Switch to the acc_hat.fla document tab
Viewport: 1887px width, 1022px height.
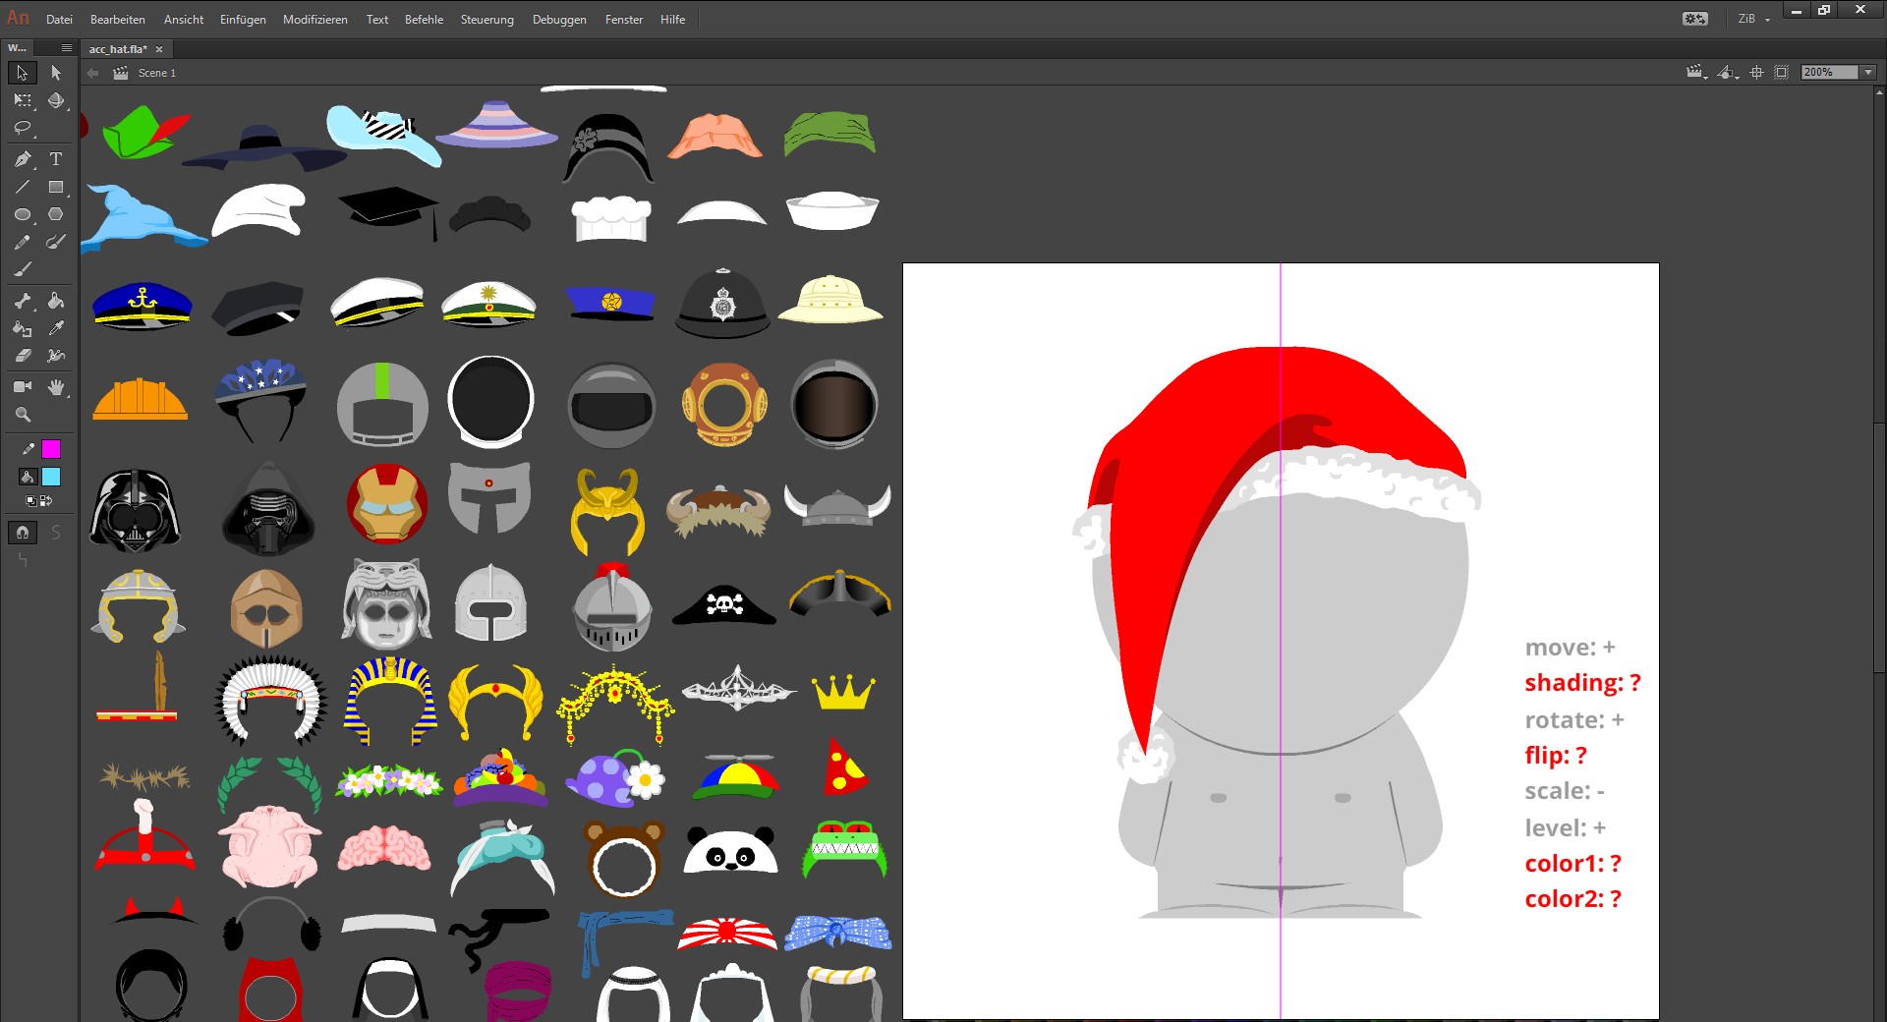click(118, 49)
